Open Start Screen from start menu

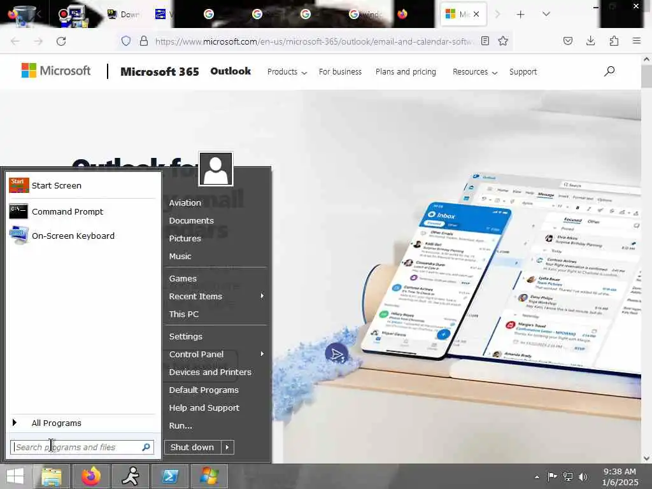(x=82, y=185)
